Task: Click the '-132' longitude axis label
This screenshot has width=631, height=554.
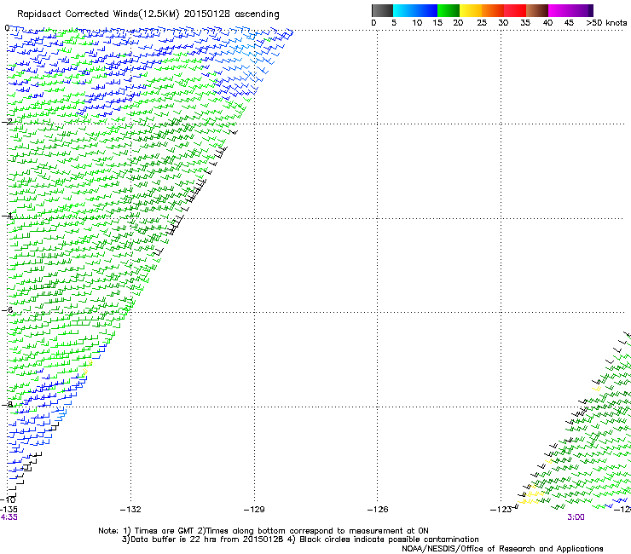Action: tap(130, 510)
